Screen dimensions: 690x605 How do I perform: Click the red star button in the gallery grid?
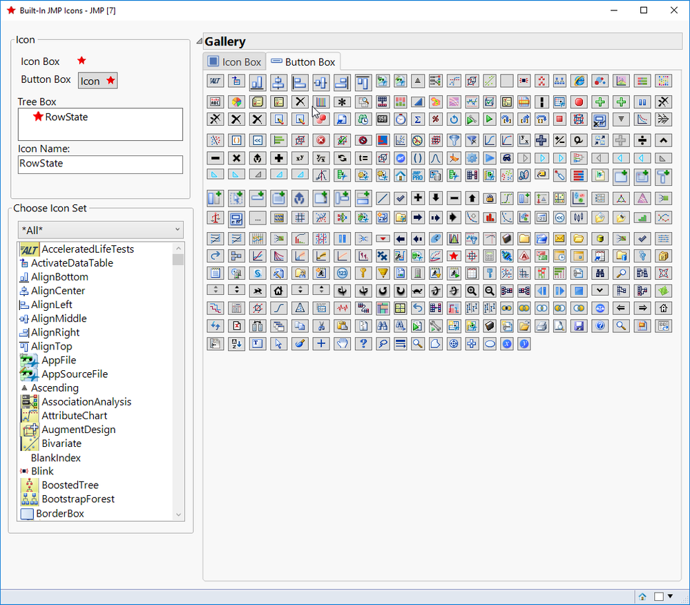tap(454, 256)
